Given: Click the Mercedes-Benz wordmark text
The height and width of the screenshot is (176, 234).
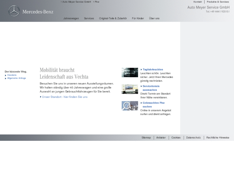Looking at the screenshot, I should 38,12.
